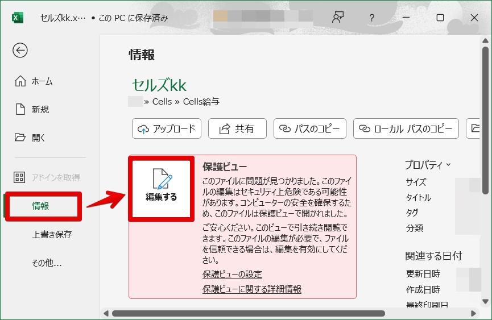Image resolution: width=492 pixels, height=320 pixels.
Task: Open the feedback person icon in title bar
Action: click(338, 18)
